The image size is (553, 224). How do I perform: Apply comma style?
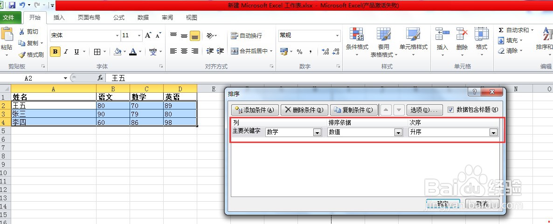311,52
